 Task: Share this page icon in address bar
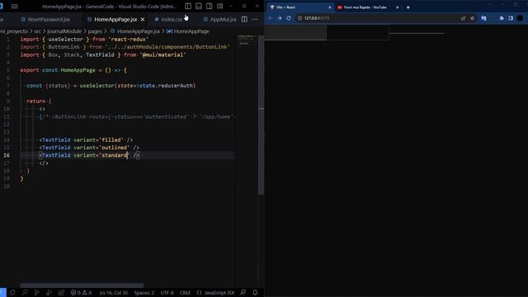[x=463, y=18]
